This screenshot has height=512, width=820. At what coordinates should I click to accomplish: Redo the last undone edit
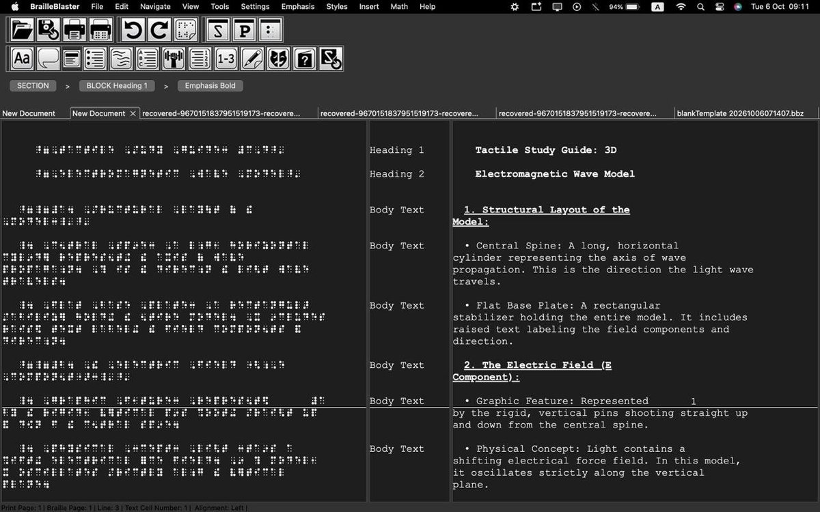[x=159, y=30]
